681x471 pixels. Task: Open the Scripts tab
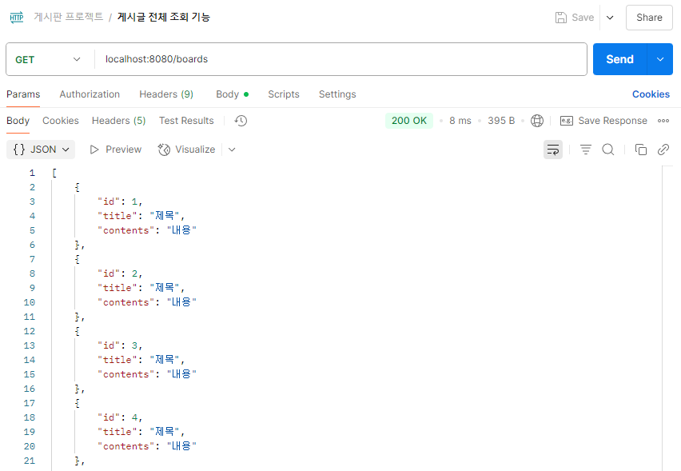click(x=284, y=94)
